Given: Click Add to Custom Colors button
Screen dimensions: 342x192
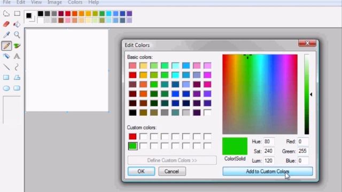Looking at the screenshot, I should pyautogui.click(x=268, y=171).
